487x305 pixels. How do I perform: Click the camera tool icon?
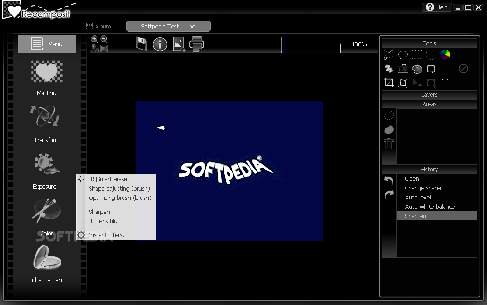click(403, 69)
